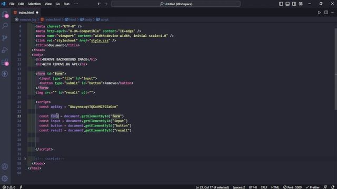Click the Untitled (Workspace) search box
The width and height of the screenshot is (337, 189).
176,4
